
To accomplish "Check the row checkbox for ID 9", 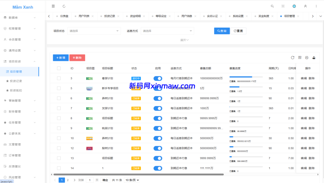I will (59, 128).
